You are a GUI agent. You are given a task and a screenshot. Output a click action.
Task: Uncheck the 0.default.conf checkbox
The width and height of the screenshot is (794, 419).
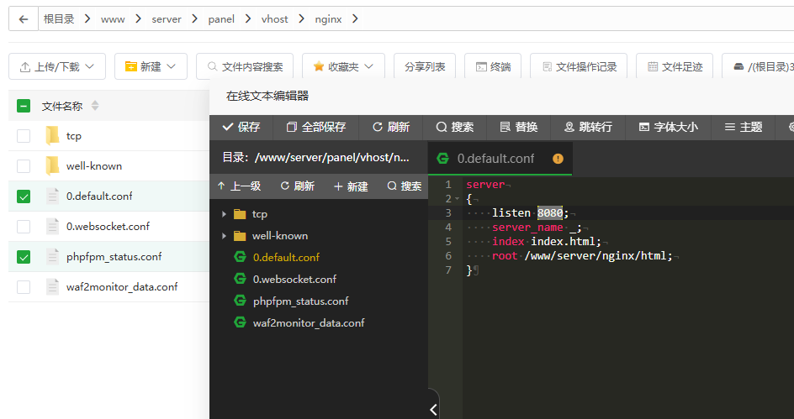tap(24, 196)
